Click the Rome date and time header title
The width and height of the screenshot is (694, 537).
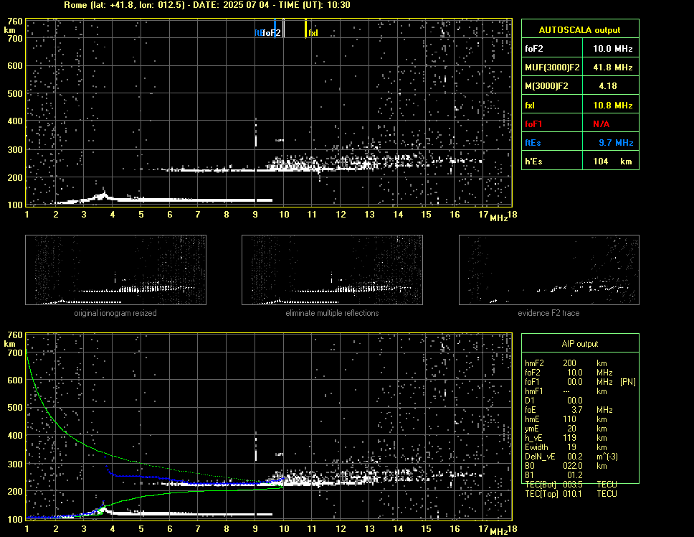click(207, 5)
